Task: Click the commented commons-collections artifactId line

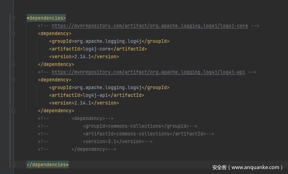Action: tap(143, 134)
